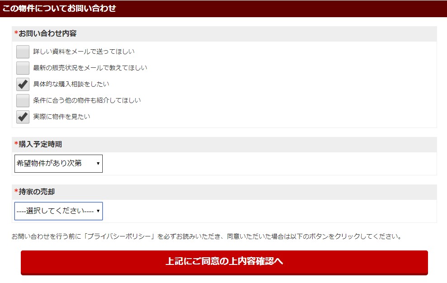Click the プライバシーポリシー text in the notice
Image resolution: width=447 pixels, height=283 pixels.
(x=119, y=236)
